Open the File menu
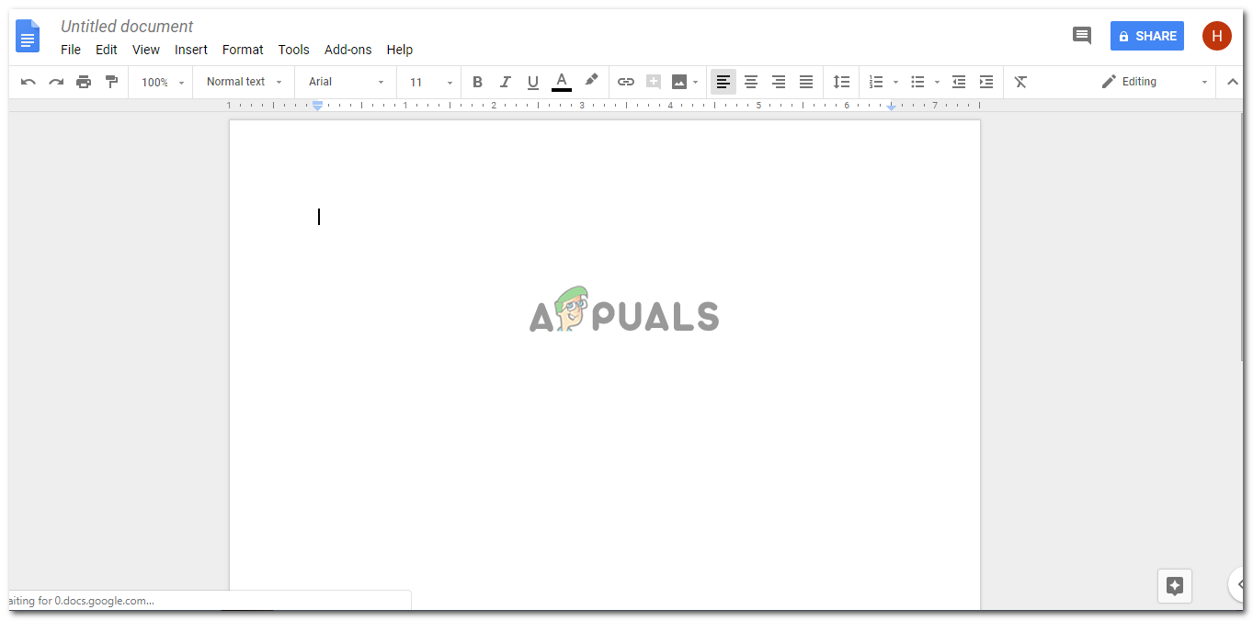 [71, 50]
